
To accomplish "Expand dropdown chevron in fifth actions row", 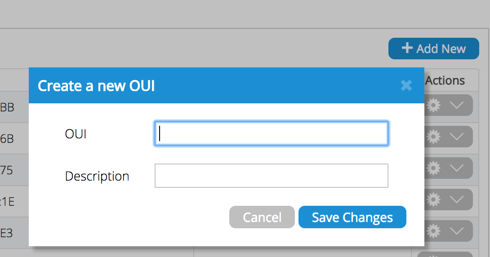I will [x=457, y=231].
